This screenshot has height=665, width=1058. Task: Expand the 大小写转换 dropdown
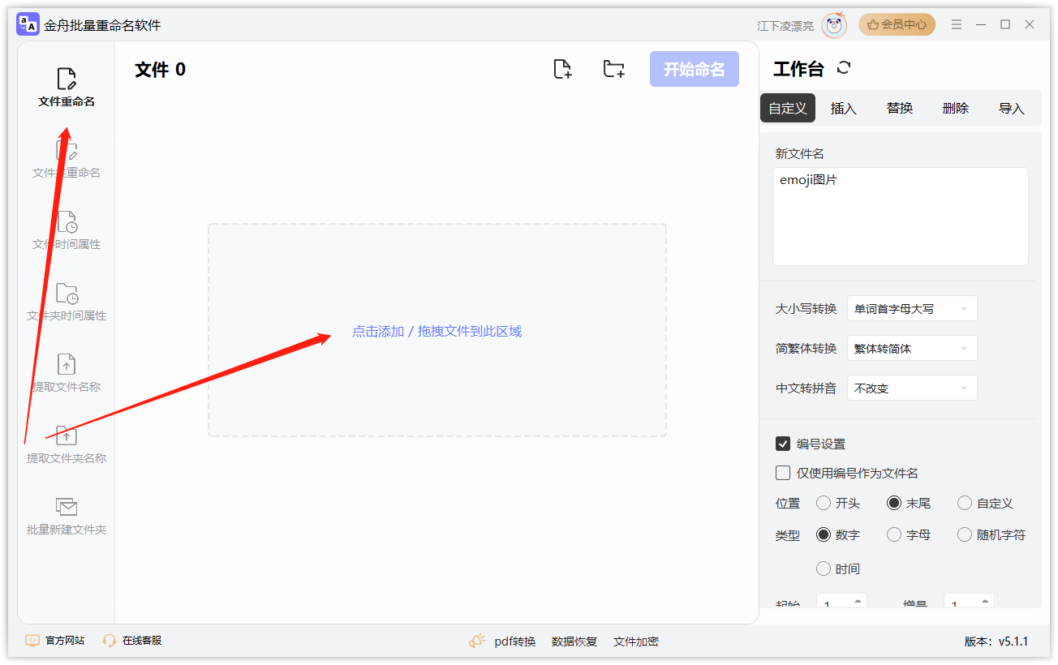coord(912,308)
